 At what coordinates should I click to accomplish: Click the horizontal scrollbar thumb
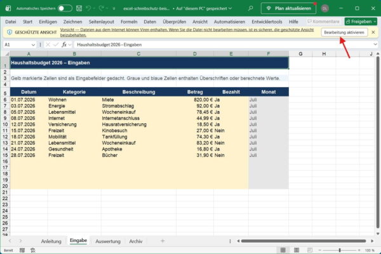coord(304,241)
